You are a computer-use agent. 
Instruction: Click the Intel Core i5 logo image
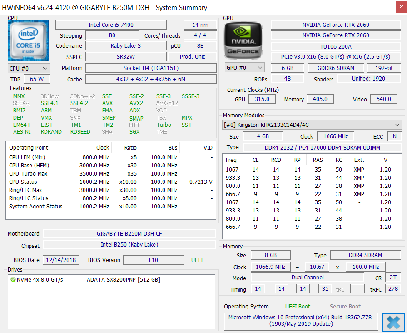point(28,40)
